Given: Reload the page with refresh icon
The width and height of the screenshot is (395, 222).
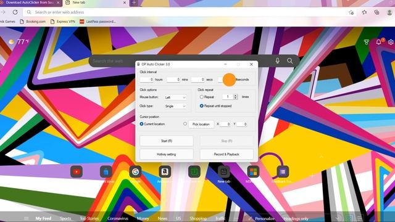Looking at the screenshot, I should (x=15, y=12).
